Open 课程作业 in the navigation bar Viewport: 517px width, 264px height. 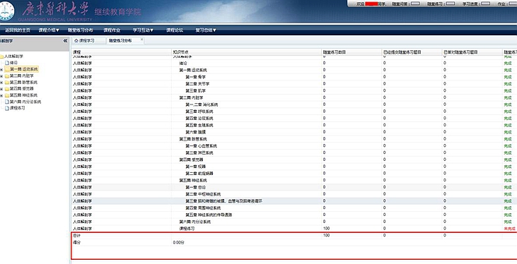pos(112,30)
